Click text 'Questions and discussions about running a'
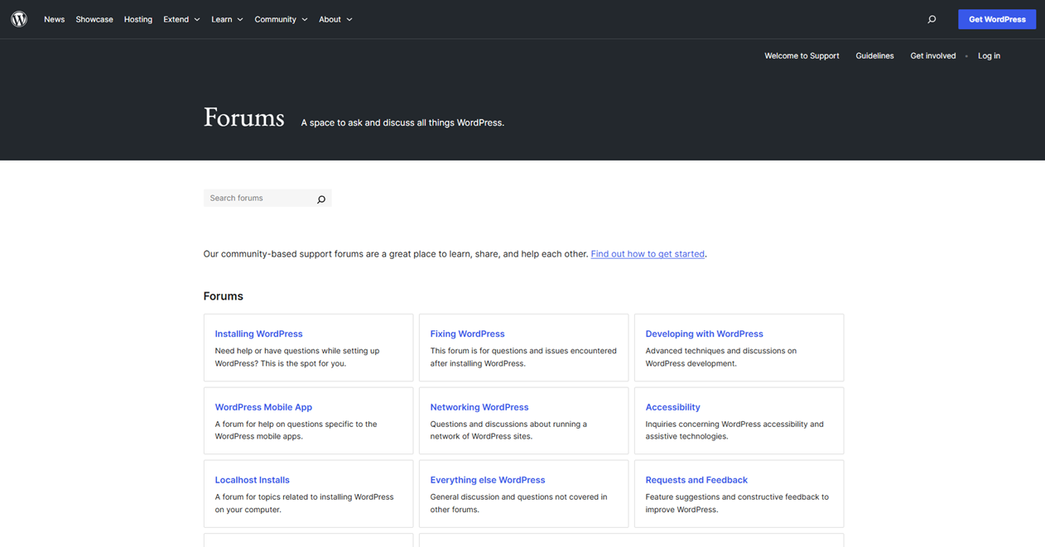Viewport: 1045px width, 547px height. click(x=508, y=425)
